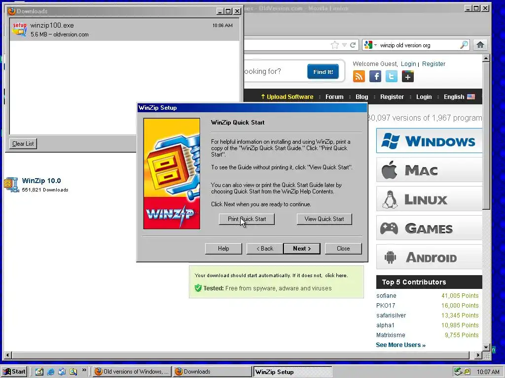Open Upload Software in site nav

point(287,97)
